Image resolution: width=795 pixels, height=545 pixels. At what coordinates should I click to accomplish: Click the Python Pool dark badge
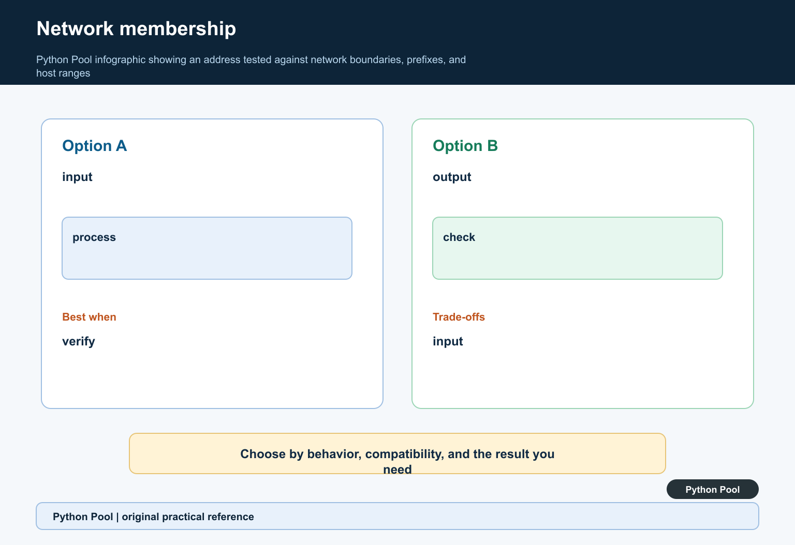coord(712,489)
